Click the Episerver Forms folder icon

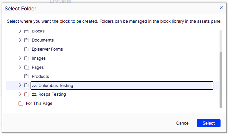click(x=27, y=49)
